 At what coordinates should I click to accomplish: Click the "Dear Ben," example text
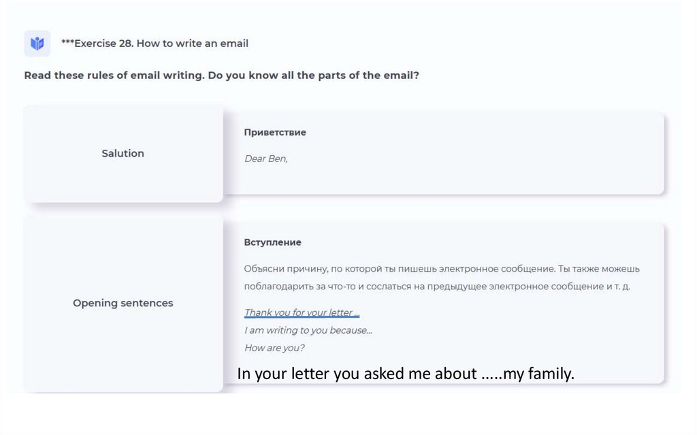[x=266, y=159]
